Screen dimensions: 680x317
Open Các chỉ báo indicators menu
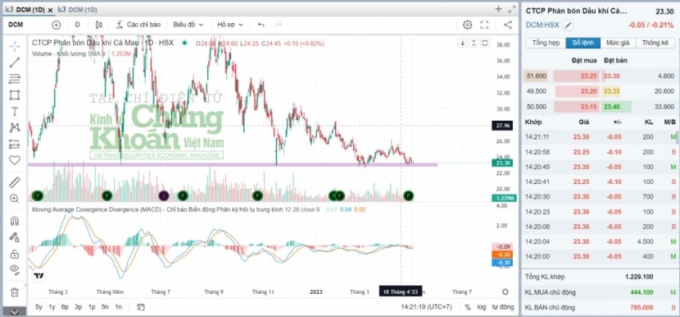[x=138, y=25]
